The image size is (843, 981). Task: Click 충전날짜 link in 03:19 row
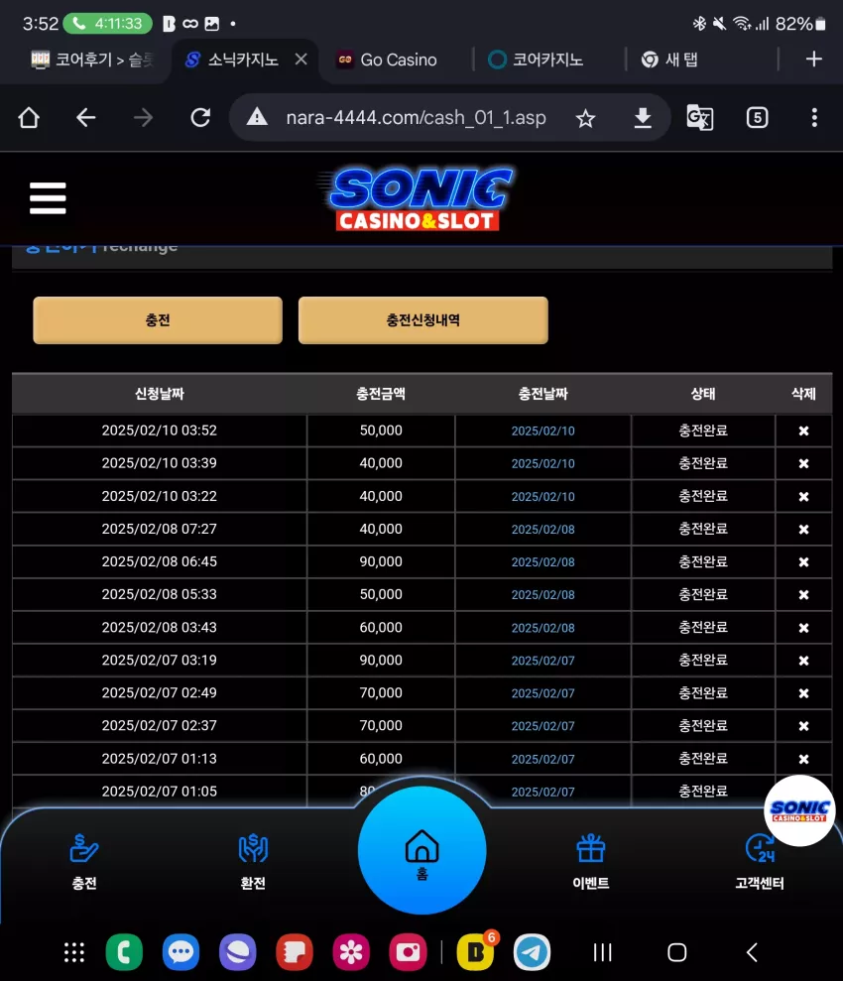[x=542, y=661]
